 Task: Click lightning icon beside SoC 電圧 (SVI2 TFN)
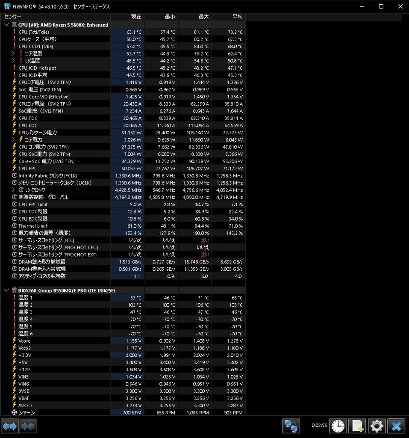[14, 89]
